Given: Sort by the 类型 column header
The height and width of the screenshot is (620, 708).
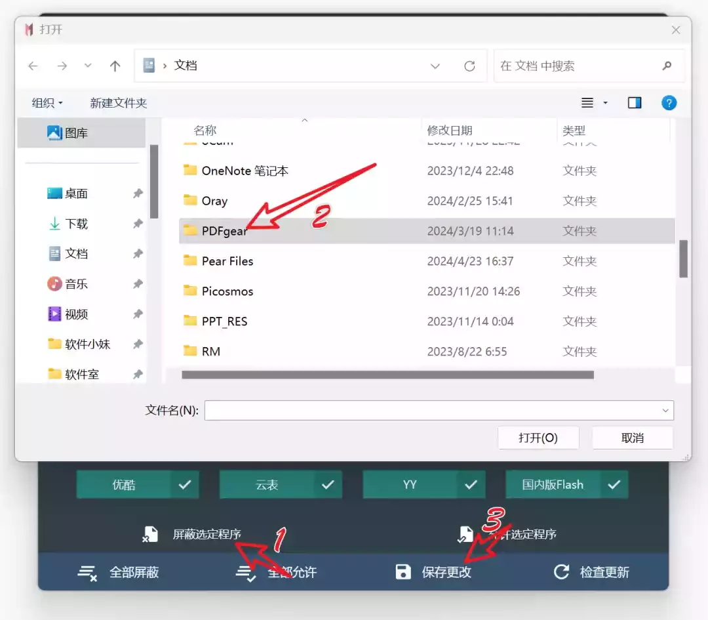Looking at the screenshot, I should (574, 131).
